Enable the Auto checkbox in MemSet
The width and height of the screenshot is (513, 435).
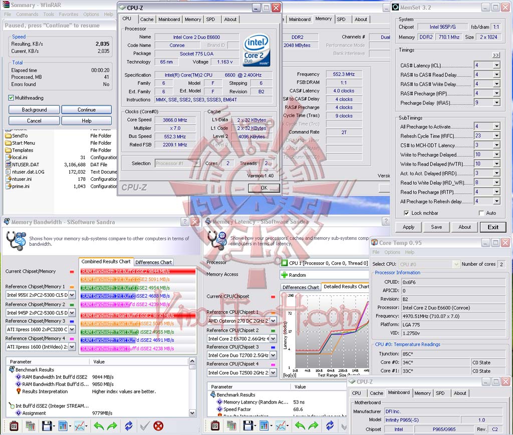pos(481,213)
